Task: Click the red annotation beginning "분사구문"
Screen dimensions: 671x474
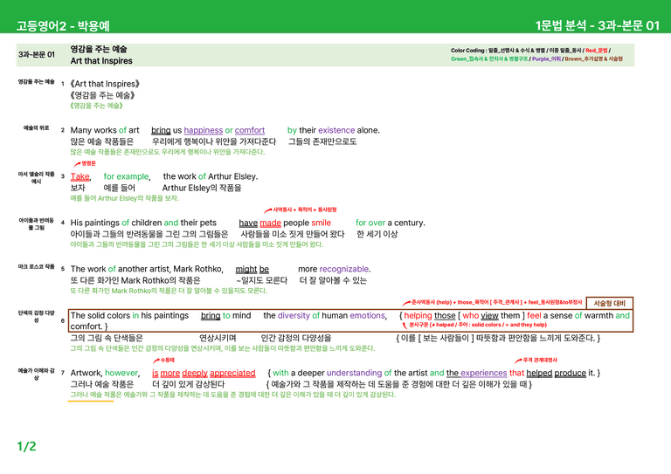Action: point(478,325)
